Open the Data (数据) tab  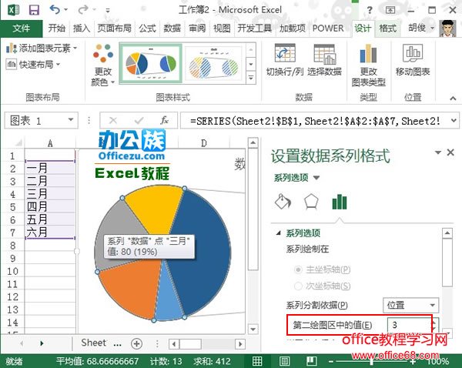172,28
